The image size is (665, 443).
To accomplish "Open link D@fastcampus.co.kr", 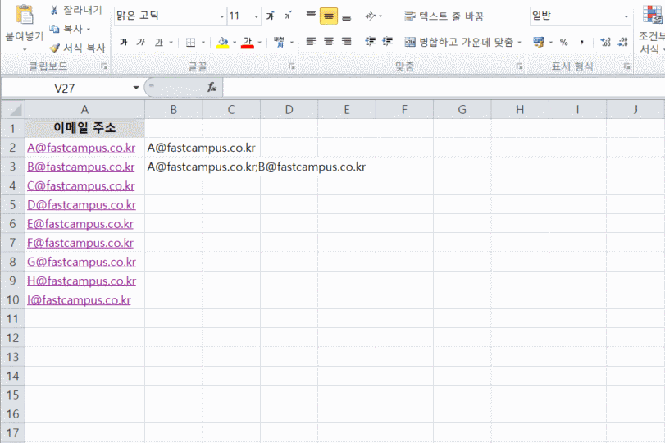I will coord(81,205).
